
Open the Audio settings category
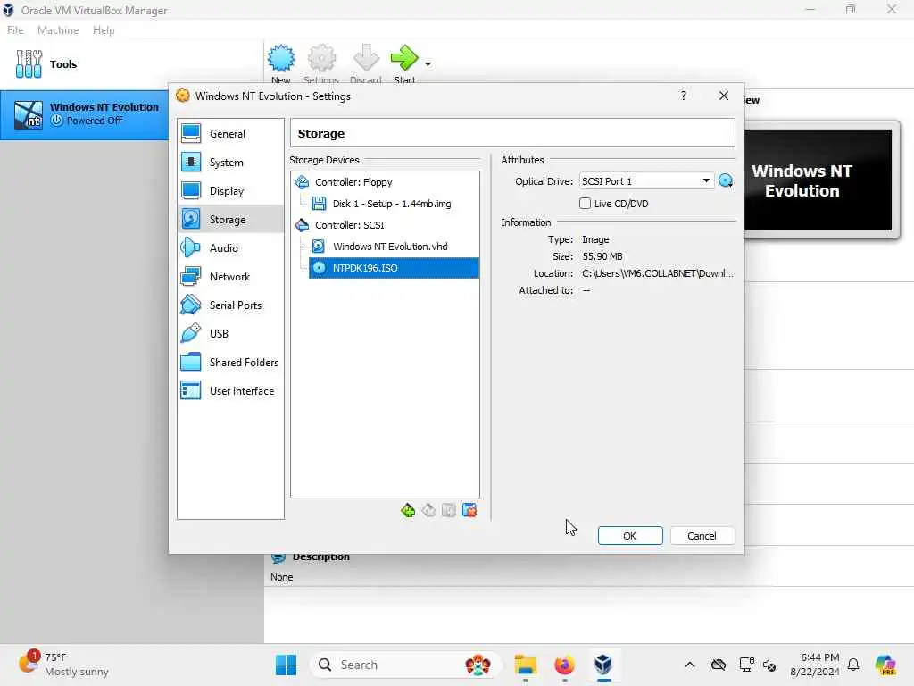pyautogui.click(x=230, y=248)
